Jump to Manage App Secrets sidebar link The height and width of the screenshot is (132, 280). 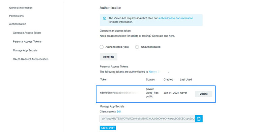25,50
